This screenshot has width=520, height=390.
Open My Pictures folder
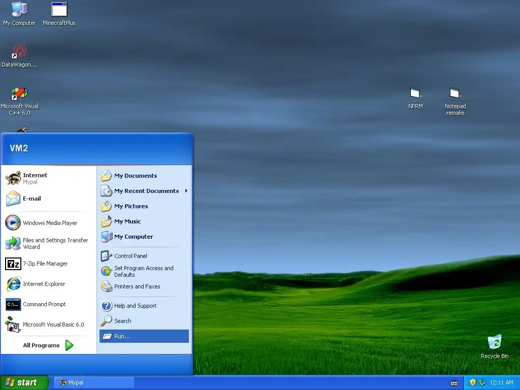144,206
